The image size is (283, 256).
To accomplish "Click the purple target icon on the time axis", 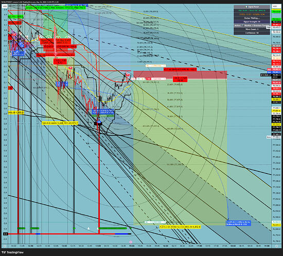I will (x=131, y=242).
